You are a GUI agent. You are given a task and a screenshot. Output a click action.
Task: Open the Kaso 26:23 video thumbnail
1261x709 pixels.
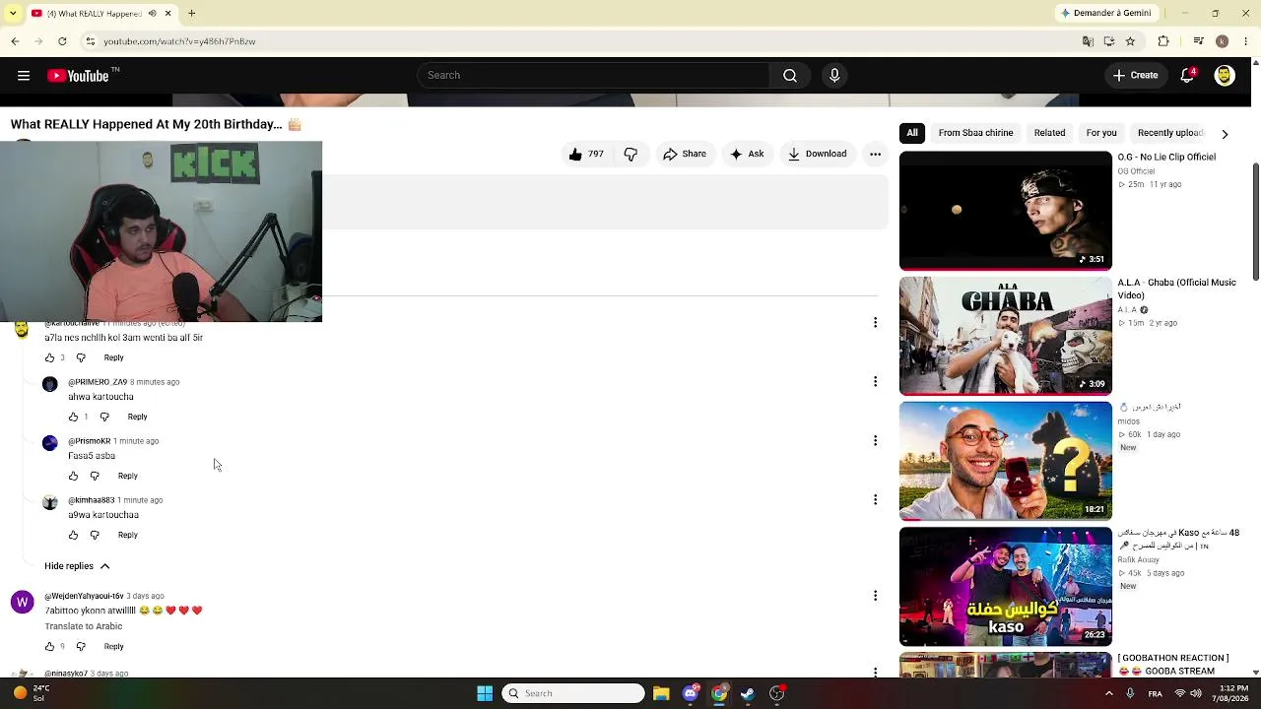click(x=1005, y=587)
